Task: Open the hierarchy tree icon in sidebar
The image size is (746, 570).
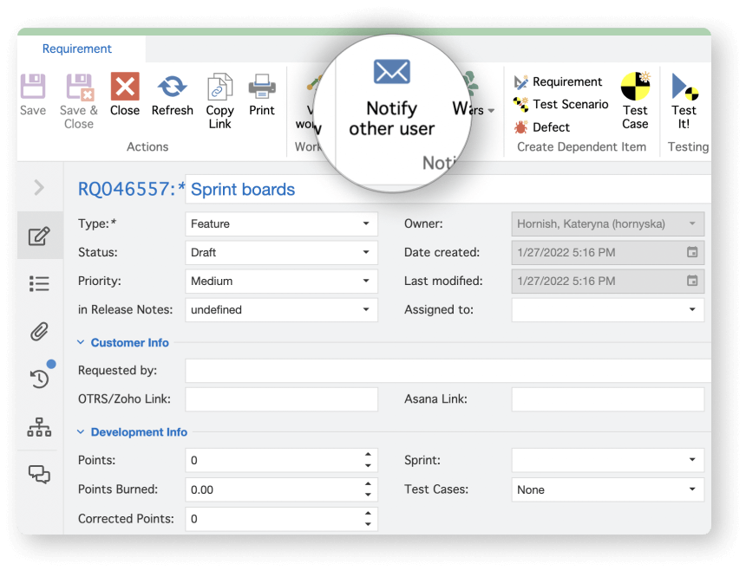Action: click(39, 426)
